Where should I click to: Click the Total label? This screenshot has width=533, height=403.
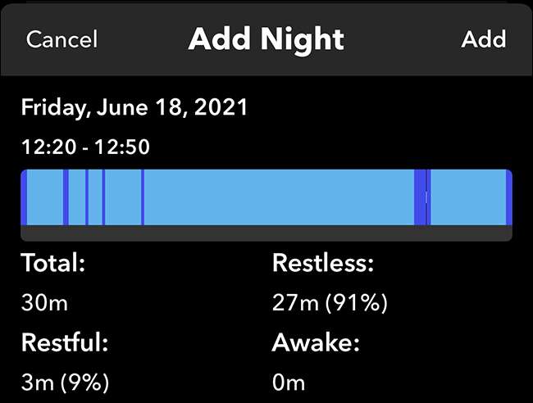[x=52, y=263]
